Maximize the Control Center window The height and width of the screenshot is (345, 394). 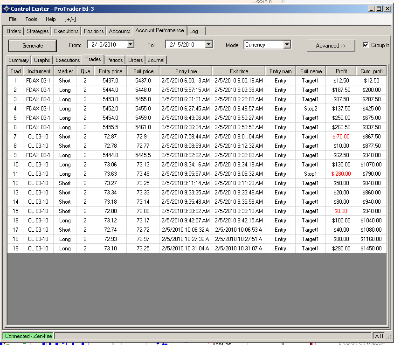pyautogui.click(x=379, y=9)
